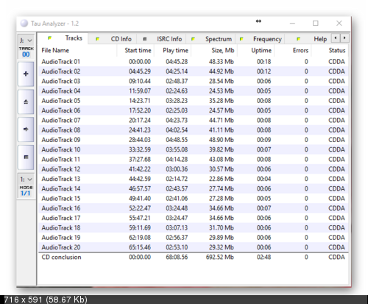Click the eject disc button

(x=26, y=102)
